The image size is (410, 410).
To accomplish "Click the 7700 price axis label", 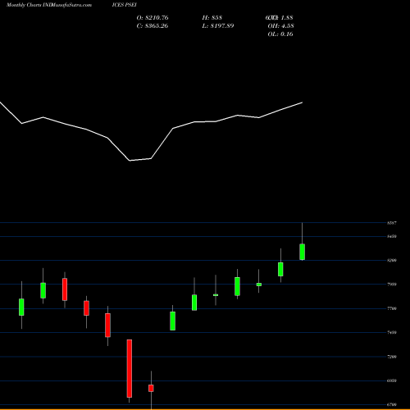I will (x=392, y=308).
